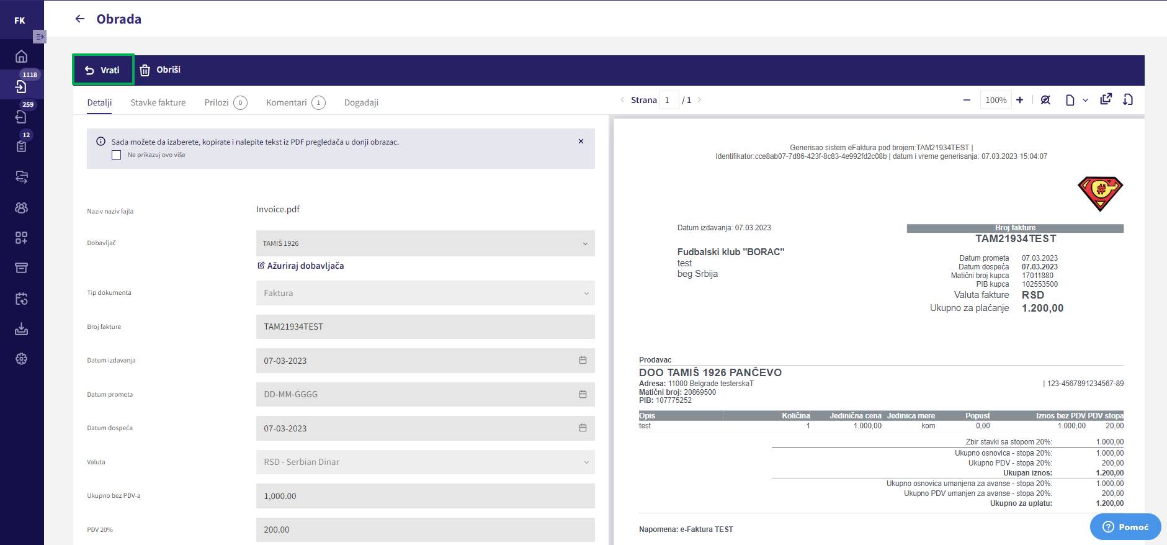Open PDF in new window icon
This screenshot has width=1167, height=545.
[x=1106, y=99]
